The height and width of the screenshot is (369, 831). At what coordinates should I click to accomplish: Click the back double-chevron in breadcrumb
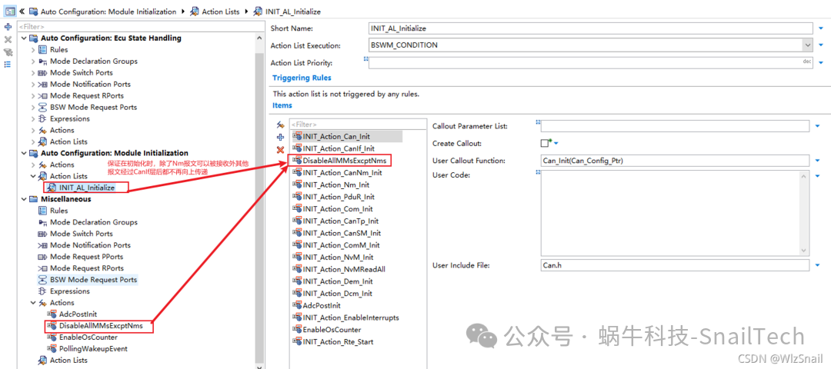click(x=22, y=11)
